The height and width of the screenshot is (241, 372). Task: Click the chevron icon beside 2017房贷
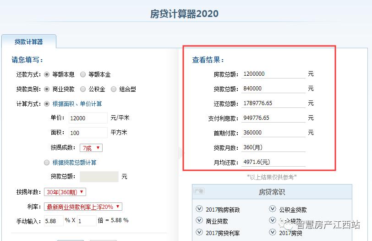click(272, 232)
